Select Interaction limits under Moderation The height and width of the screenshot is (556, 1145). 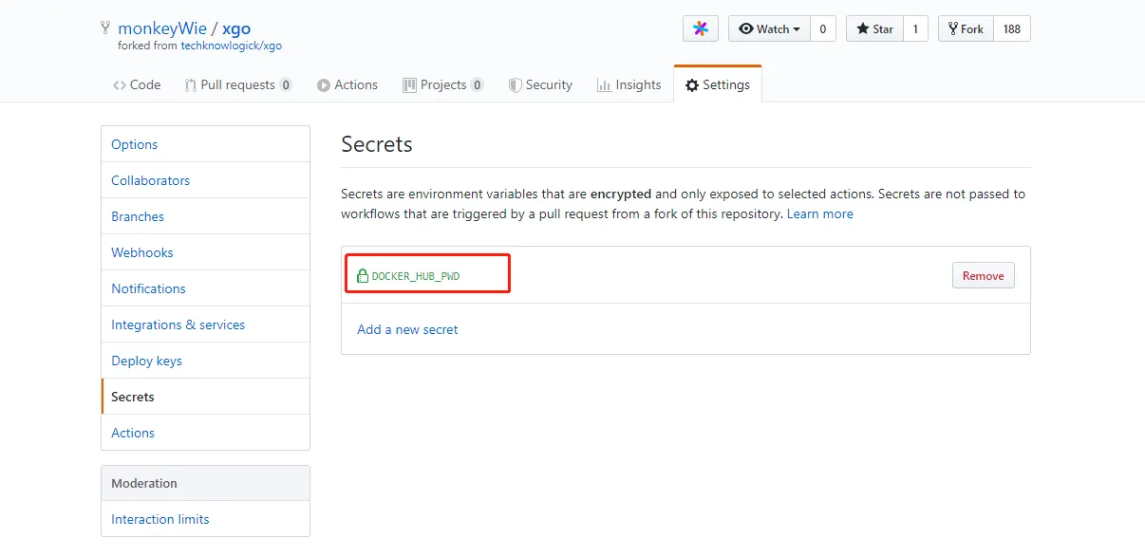[x=160, y=519]
